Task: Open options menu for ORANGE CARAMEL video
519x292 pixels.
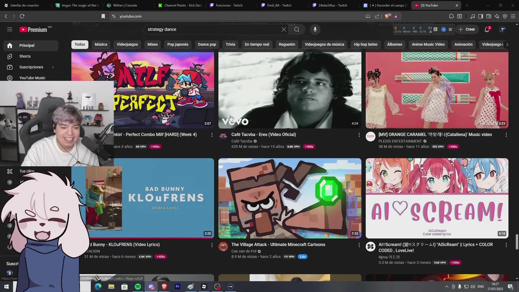Action: click(x=506, y=135)
